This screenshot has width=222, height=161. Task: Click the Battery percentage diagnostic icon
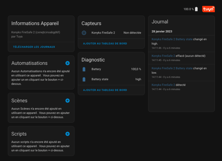(84, 69)
